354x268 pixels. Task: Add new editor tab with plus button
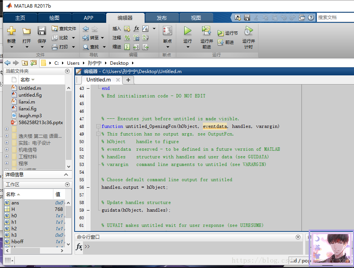click(x=128, y=80)
